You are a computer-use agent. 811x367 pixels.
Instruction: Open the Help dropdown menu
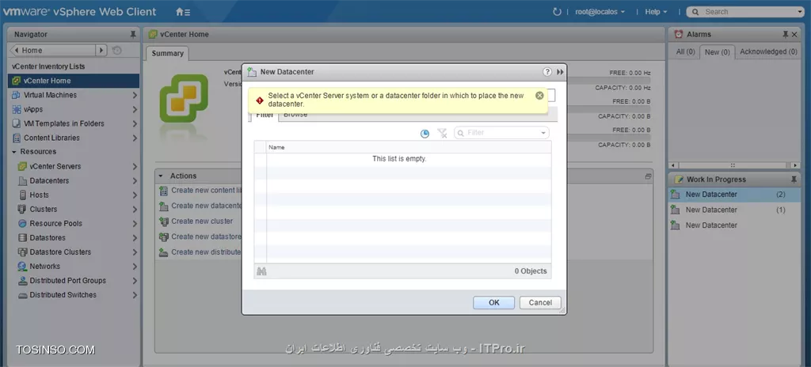tap(656, 11)
